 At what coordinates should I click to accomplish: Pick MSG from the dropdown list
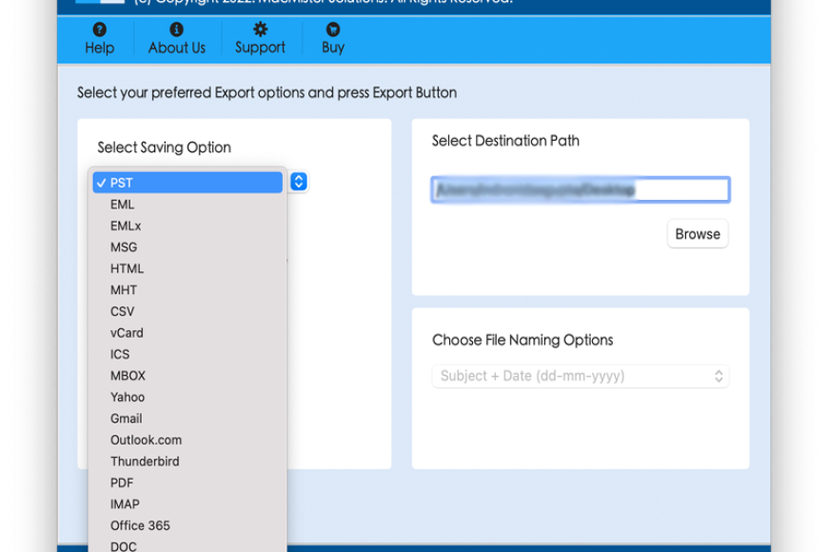pos(124,247)
